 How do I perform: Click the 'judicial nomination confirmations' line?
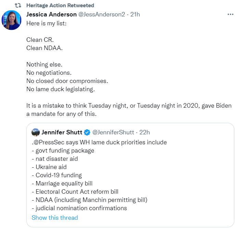(x=79, y=208)
